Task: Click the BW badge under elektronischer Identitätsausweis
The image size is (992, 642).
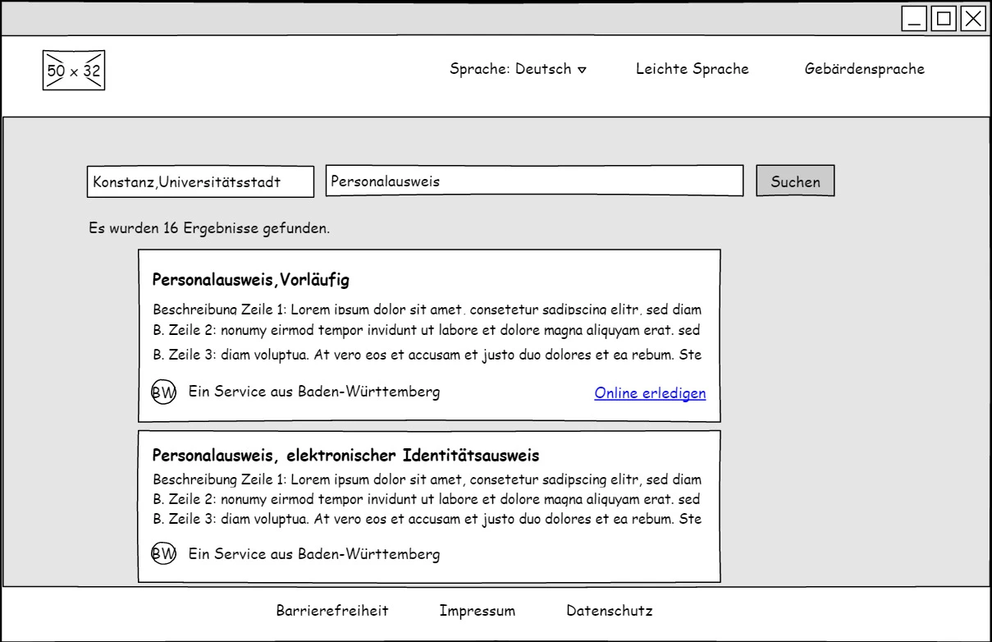Action: [x=164, y=554]
